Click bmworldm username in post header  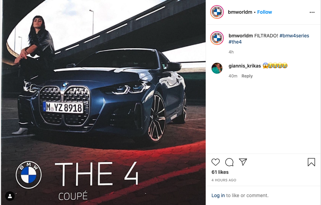240,12
